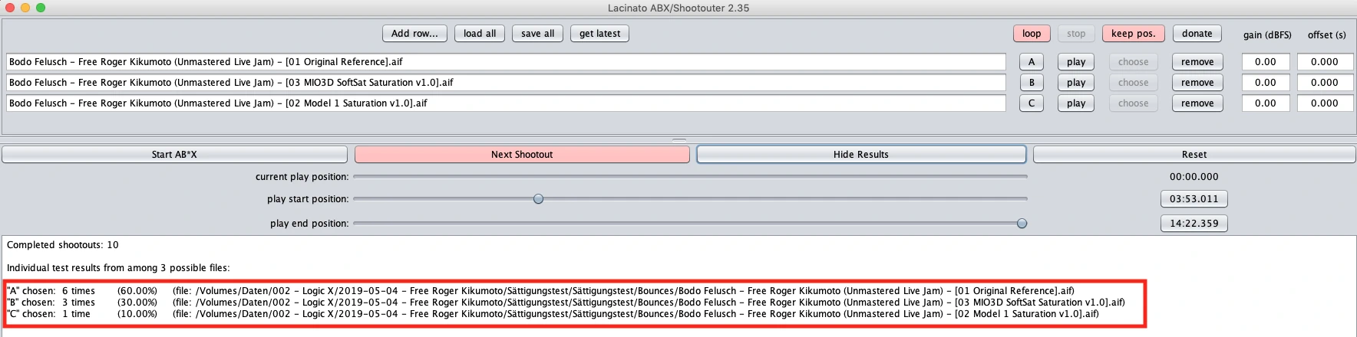
Task: Start the AB*X test
Action: 174,155
